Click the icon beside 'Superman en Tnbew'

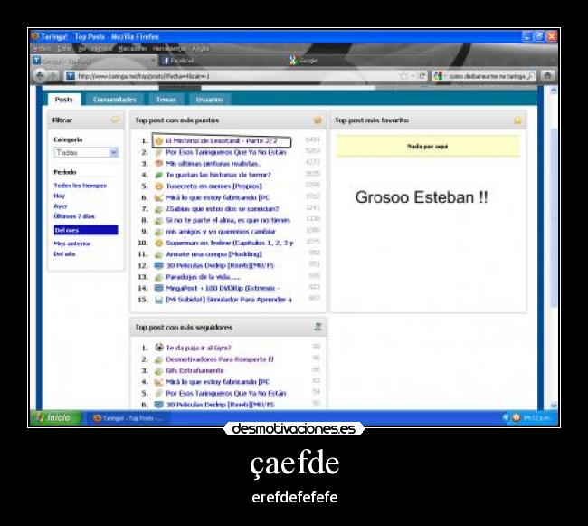point(159,244)
